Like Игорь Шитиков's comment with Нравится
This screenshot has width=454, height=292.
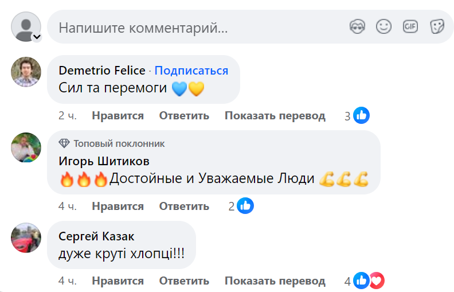(118, 206)
